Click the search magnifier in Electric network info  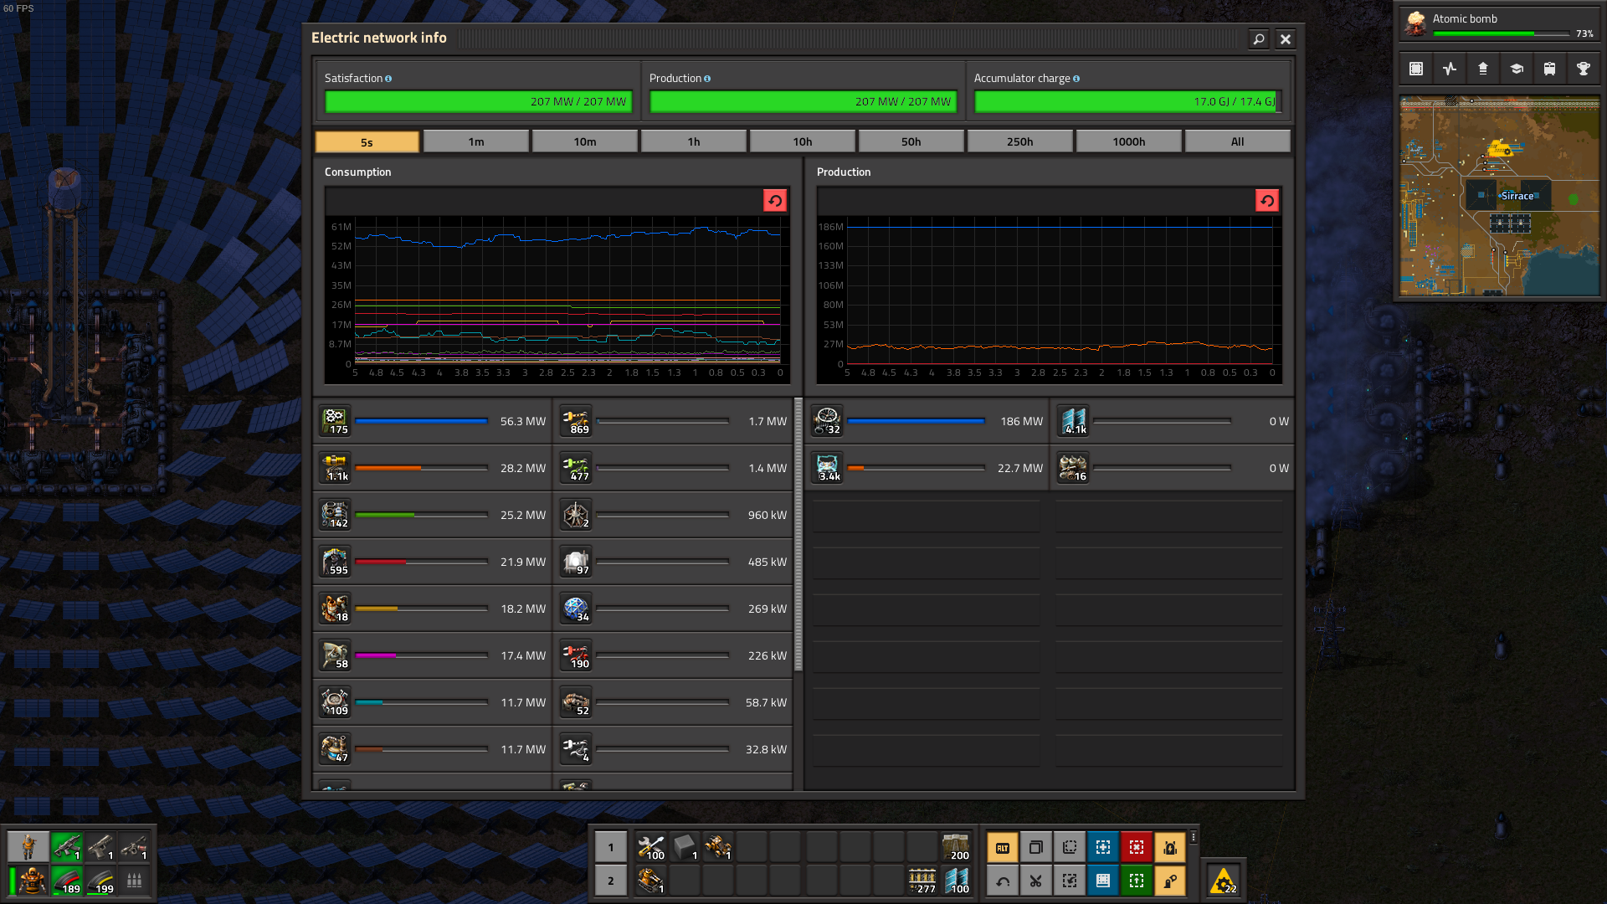(x=1259, y=39)
